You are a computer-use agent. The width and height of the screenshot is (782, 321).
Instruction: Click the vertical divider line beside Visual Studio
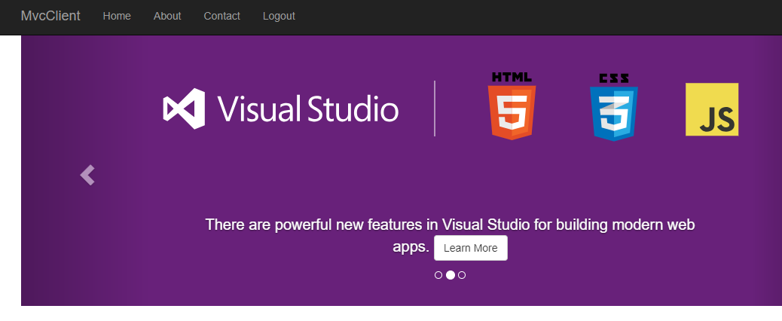[435, 109]
